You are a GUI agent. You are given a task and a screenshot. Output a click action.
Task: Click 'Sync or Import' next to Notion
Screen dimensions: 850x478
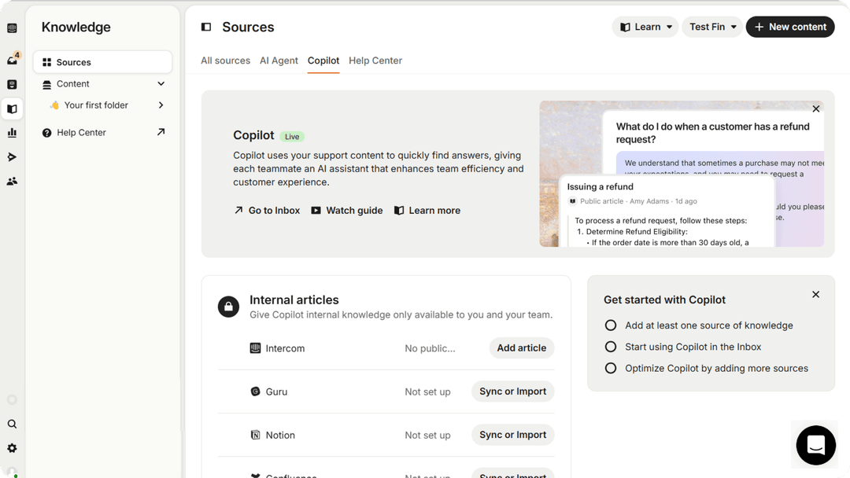coord(512,435)
